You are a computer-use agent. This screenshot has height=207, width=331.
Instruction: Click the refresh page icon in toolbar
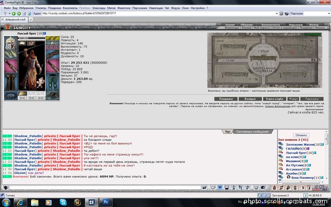30,13
